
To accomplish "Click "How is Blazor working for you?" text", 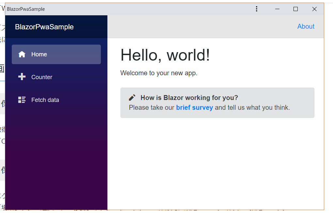I will [x=189, y=98].
